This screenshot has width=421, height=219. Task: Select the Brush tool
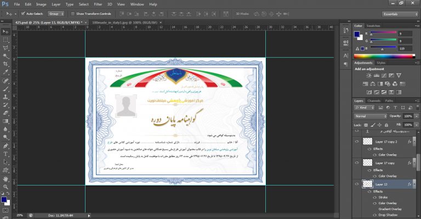[x=5, y=89]
